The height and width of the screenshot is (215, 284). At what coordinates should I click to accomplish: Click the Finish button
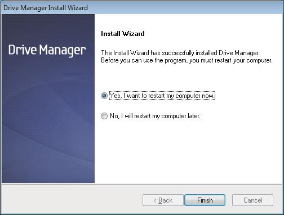coord(205,200)
